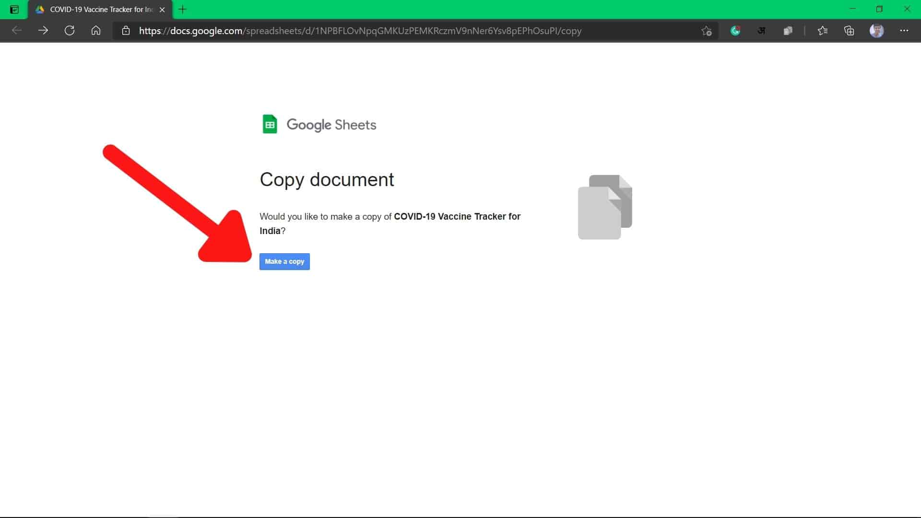This screenshot has width=921, height=518.
Task: Click the Google Sheets title text
Action: (x=331, y=125)
